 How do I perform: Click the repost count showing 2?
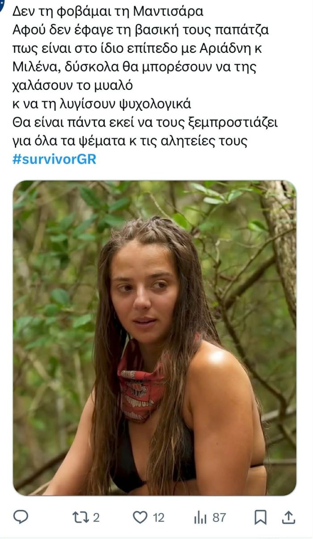pyautogui.click(x=96, y=518)
